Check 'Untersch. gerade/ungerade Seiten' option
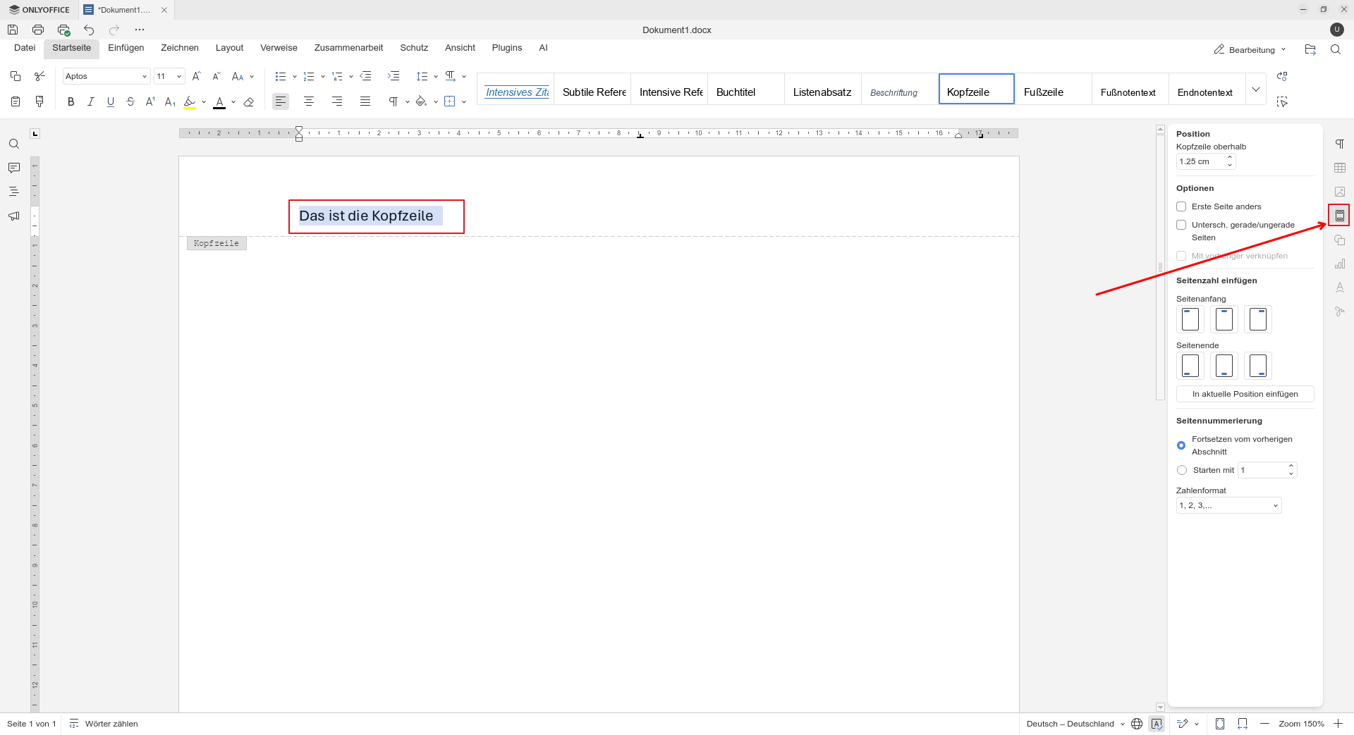1354x735 pixels. (1181, 225)
